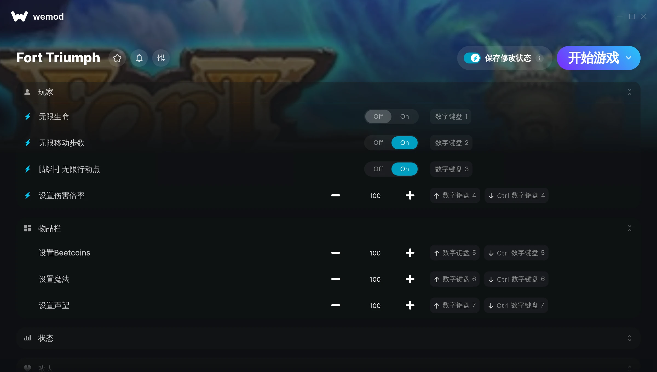Decrease 设置Beetcoins with minus icon

[335, 253]
